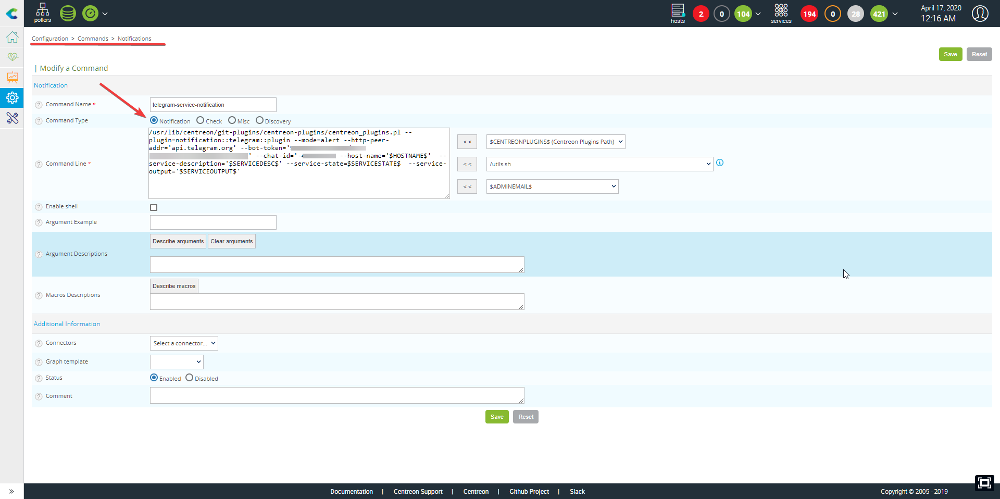1000x499 pixels.
Task: Click the info icon beside the /utils.sh dropdown
Action: (x=720, y=163)
